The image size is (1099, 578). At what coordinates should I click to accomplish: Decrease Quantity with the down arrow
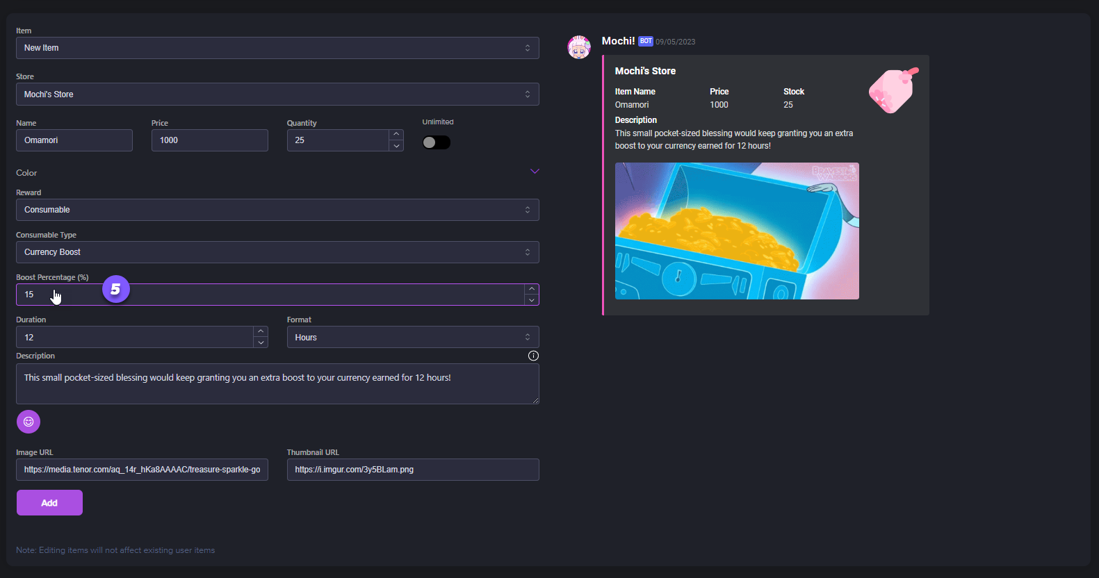tap(396, 146)
